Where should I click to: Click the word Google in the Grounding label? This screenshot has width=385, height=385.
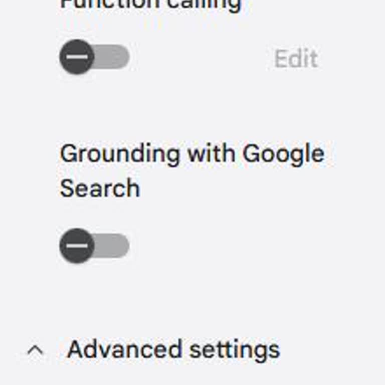(x=283, y=153)
